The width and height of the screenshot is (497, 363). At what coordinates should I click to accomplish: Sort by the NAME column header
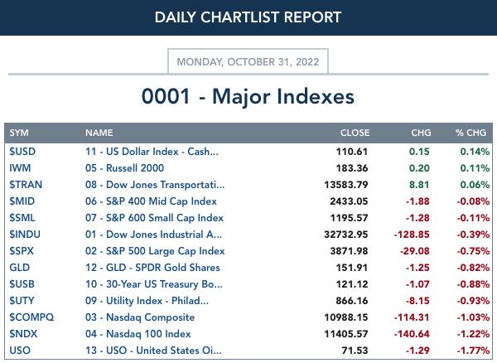pos(99,133)
